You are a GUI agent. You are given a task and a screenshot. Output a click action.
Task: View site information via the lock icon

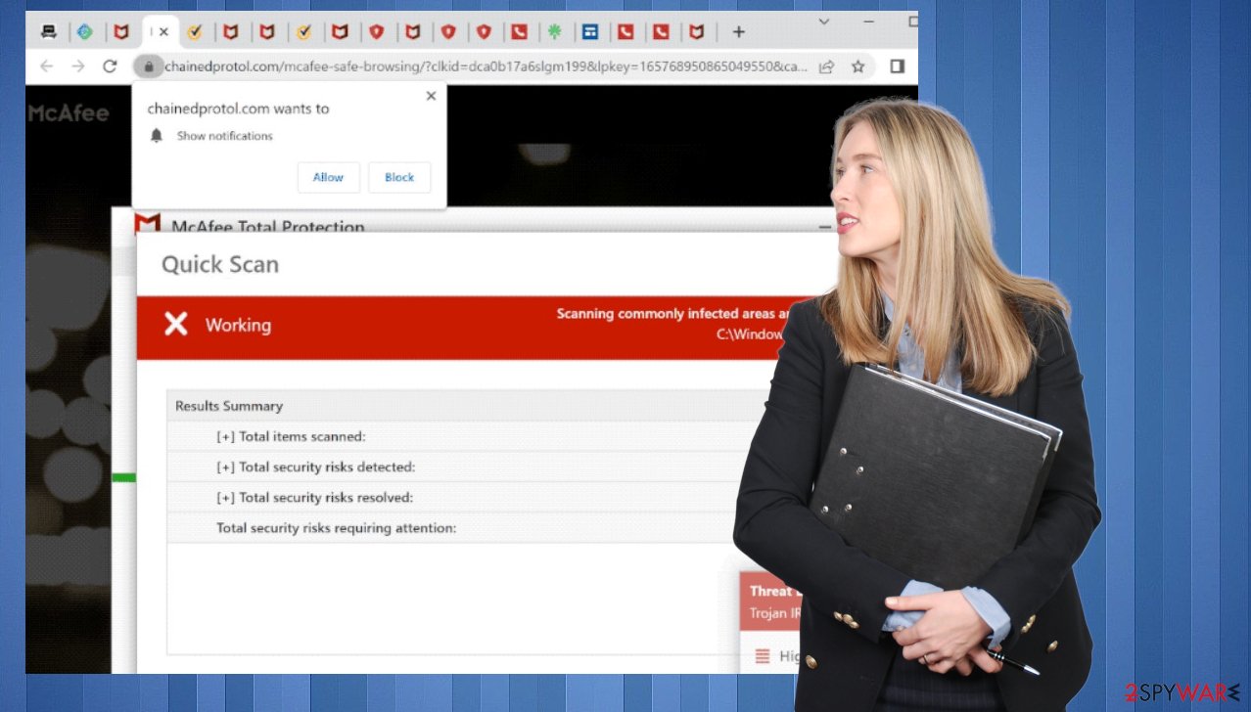(148, 67)
